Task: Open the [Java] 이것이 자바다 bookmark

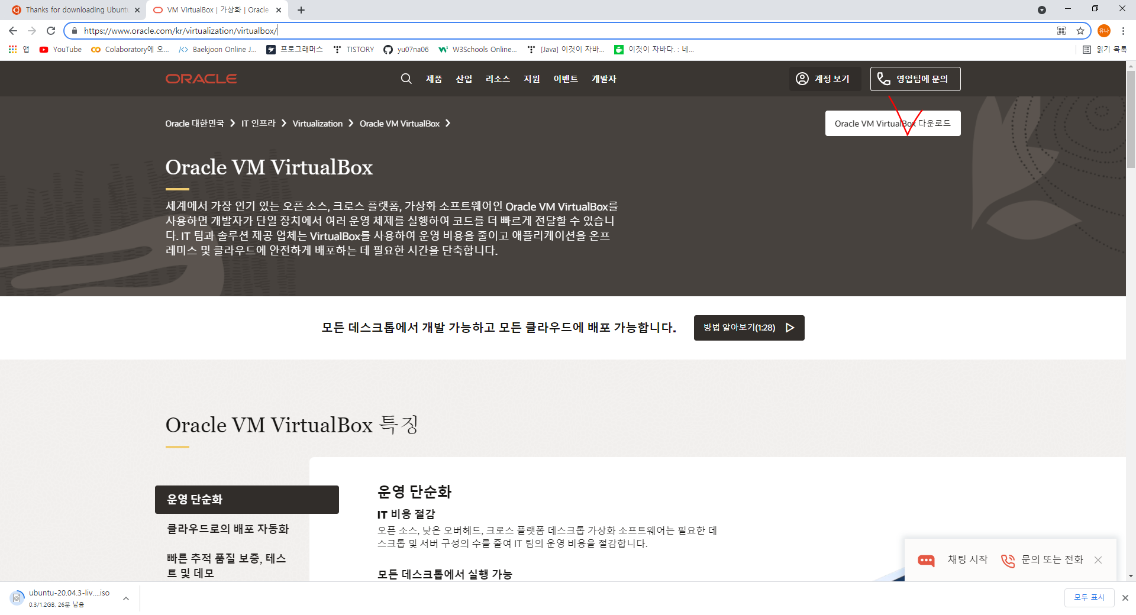Action: [566, 50]
